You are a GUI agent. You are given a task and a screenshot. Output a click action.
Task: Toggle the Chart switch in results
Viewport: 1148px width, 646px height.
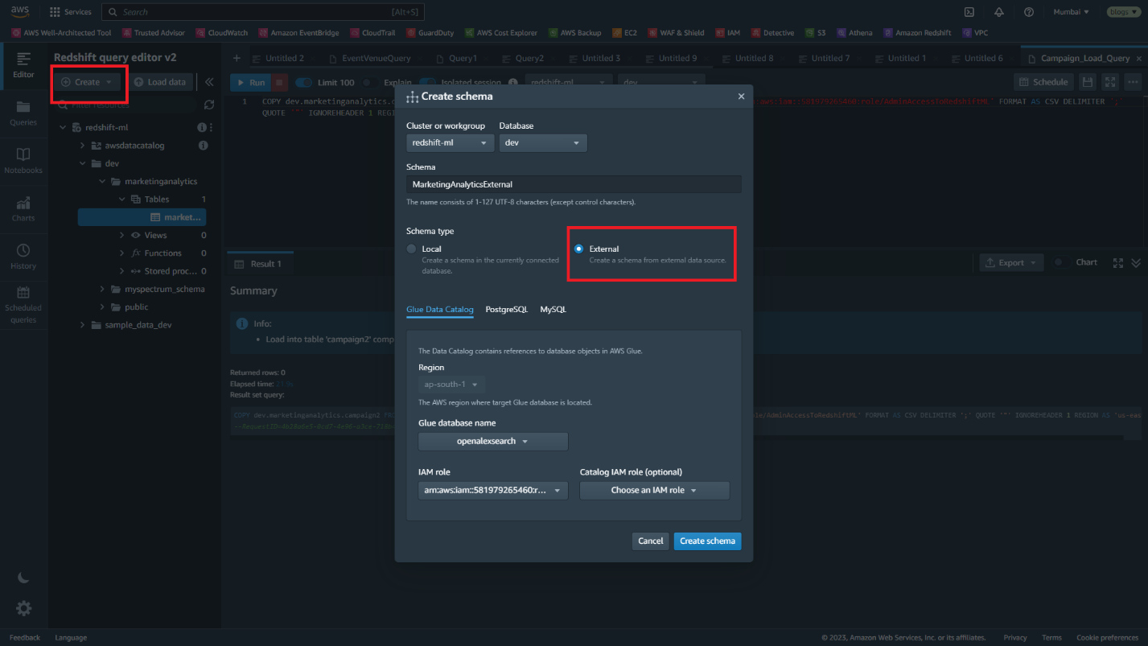(x=1062, y=262)
